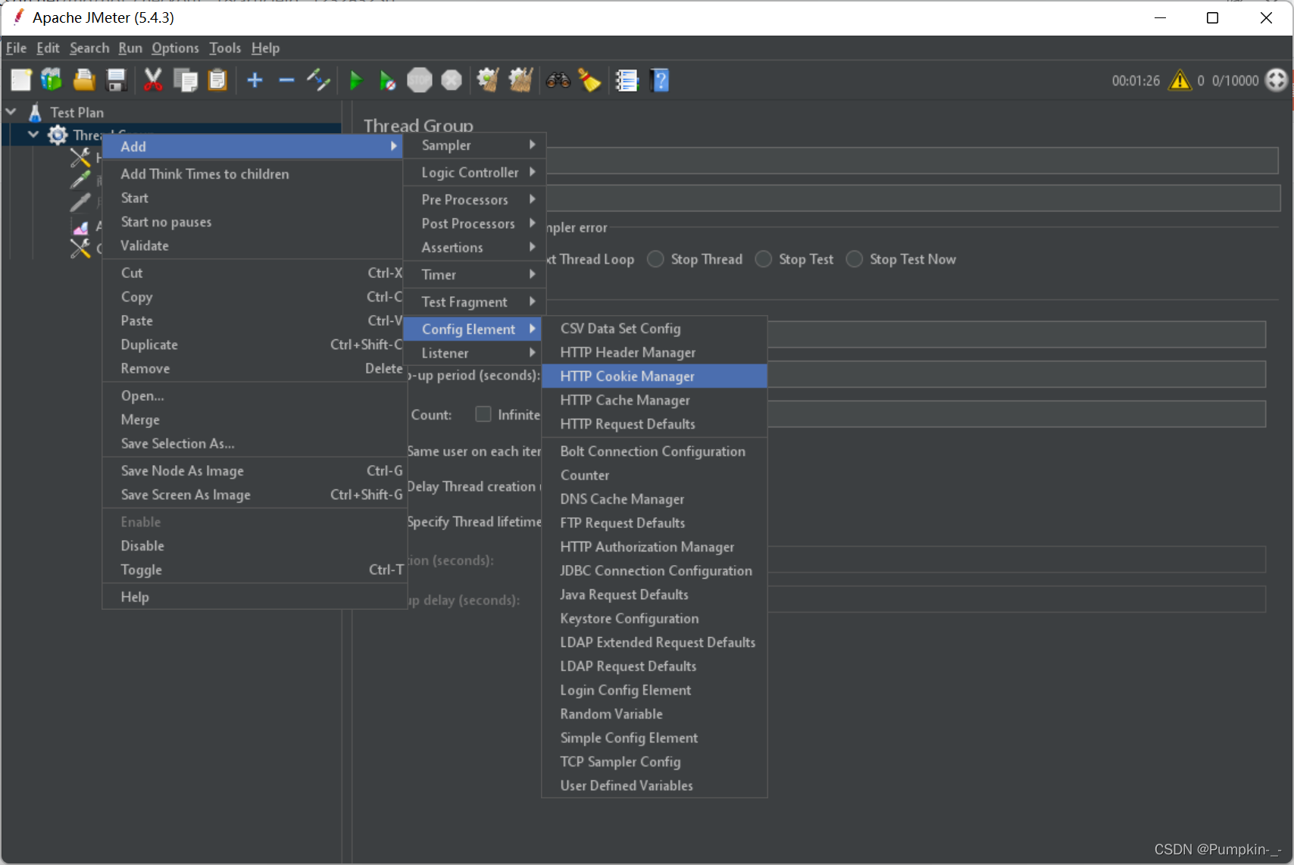Select the Thread Group gear icon
1294x865 pixels.
click(x=58, y=135)
